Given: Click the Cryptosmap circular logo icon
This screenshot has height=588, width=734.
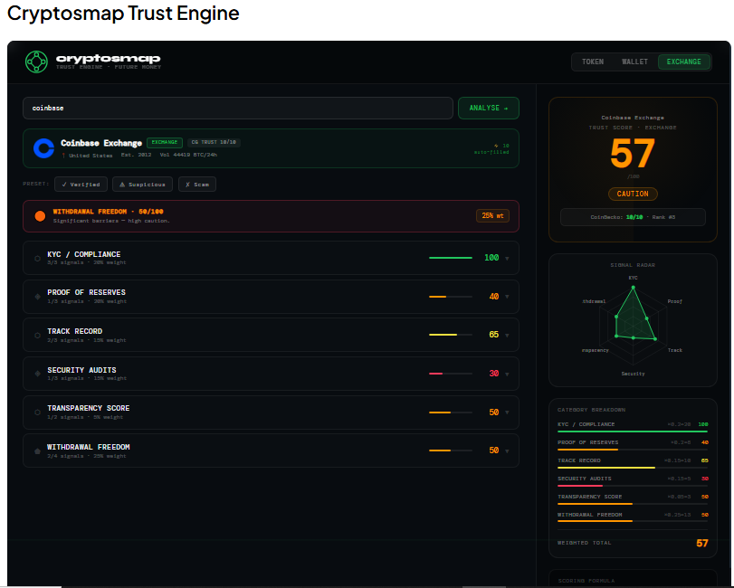Looking at the screenshot, I should click(36, 62).
